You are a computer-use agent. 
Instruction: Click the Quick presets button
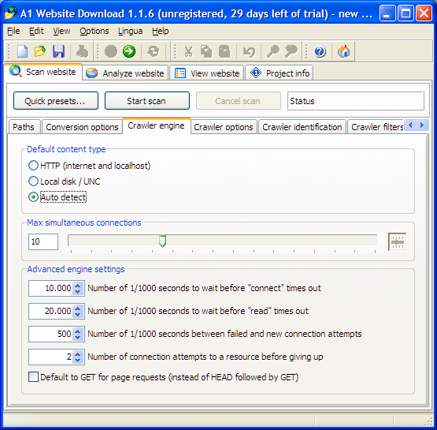tap(56, 101)
